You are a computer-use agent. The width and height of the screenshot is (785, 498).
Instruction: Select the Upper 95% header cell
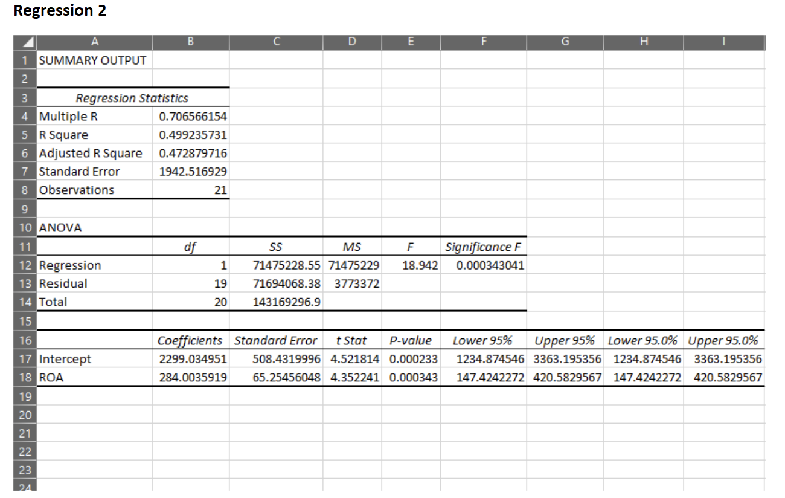point(565,340)
